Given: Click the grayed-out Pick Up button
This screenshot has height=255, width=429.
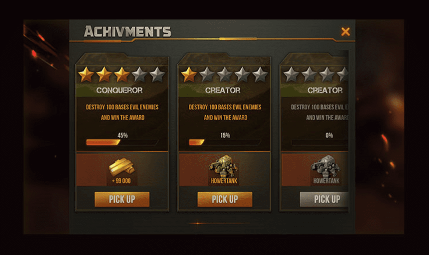Looking at the screenshot, I should [x=324, y=199].
